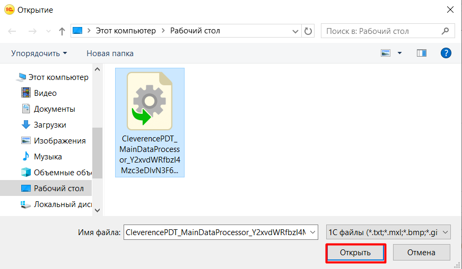This screenshot has height=269, width=462.
Task: Click the Forward navigation arrow
Action: pyautogui.click(x=32, y=31)
